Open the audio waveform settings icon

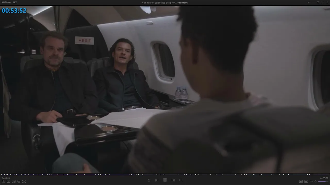pos(311,181)
